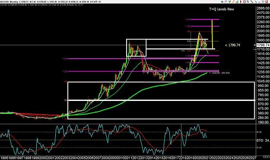Click the red marker icon in toolbar
This screenshot has height=160, width=270.
pyautogui.click(x=241, y=2)
